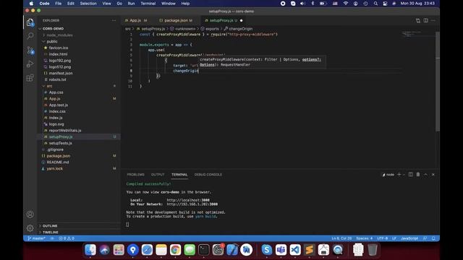Split the editor to the right
The height and width of the screenshot is (260, 463).
[x=426, y=20]
